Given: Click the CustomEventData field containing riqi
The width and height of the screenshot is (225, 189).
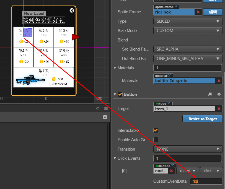Looking at the screenshot, I should 206,181.
